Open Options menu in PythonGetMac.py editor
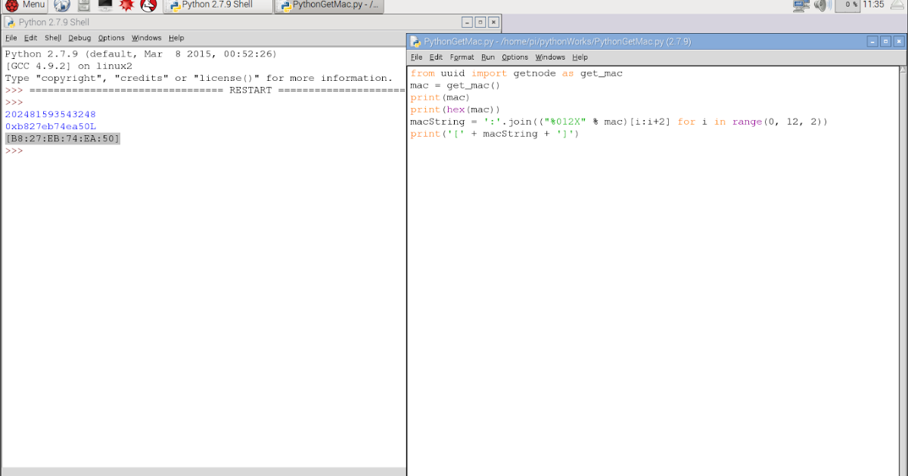 [x=515, y=57]
